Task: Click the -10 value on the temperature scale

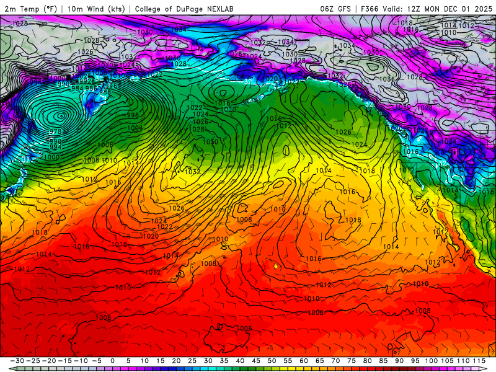Action: [81, 361]
